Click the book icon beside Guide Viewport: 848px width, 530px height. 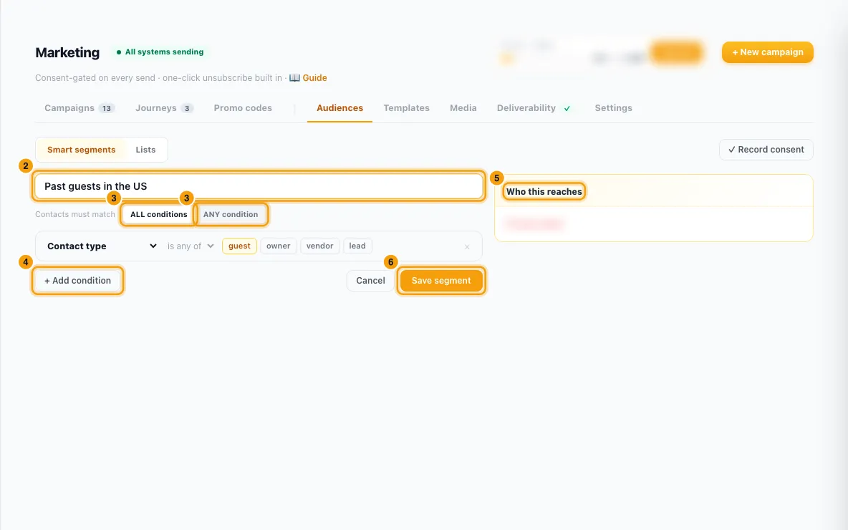pyautogui.click(x=294, y=78)
